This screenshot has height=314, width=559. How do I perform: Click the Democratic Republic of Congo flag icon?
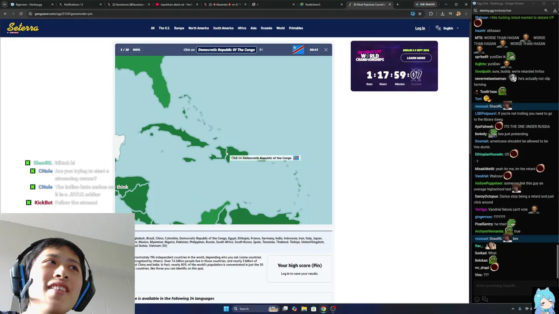click(298, 50)
